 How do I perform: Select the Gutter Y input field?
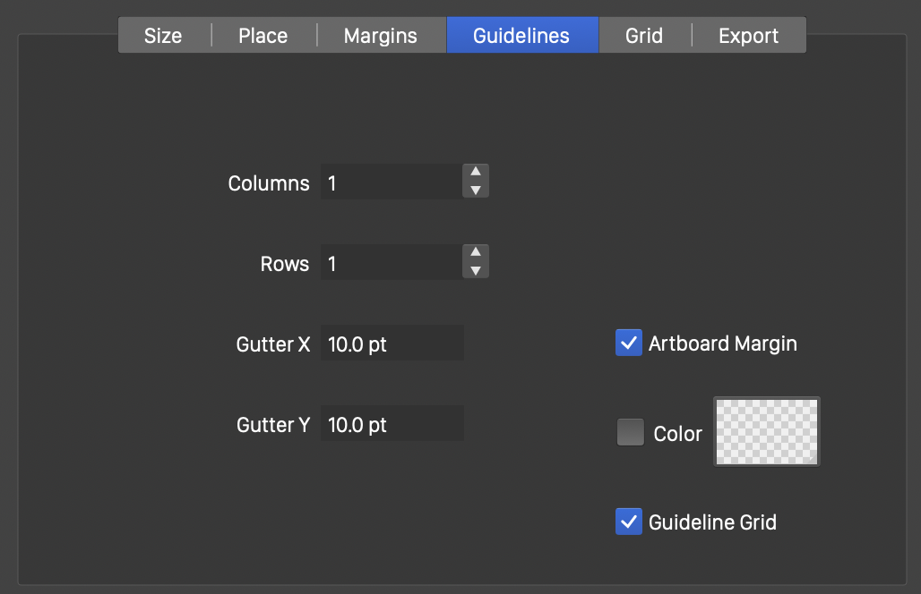pos(392,424)
